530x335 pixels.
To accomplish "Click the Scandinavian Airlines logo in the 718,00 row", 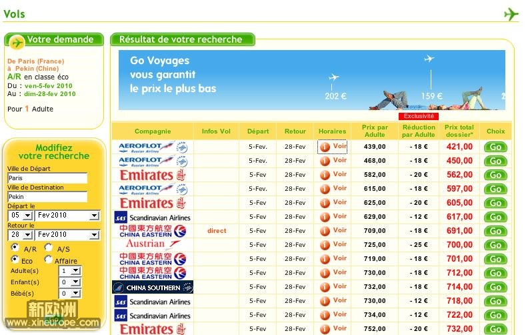I will [x=153, y=302].
